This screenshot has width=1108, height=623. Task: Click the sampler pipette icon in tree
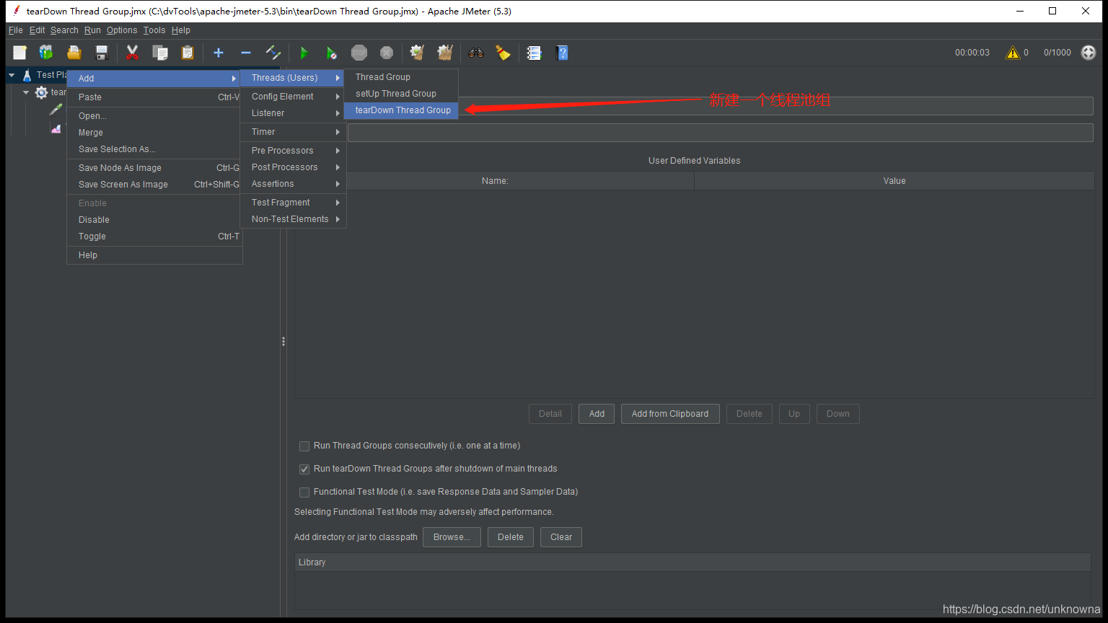56,110
